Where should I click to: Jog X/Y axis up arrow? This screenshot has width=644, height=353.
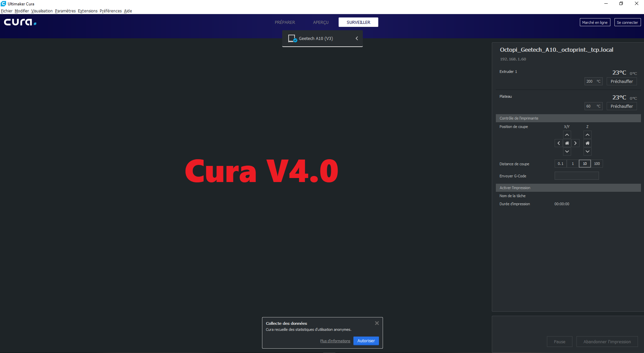pos(567,135)
